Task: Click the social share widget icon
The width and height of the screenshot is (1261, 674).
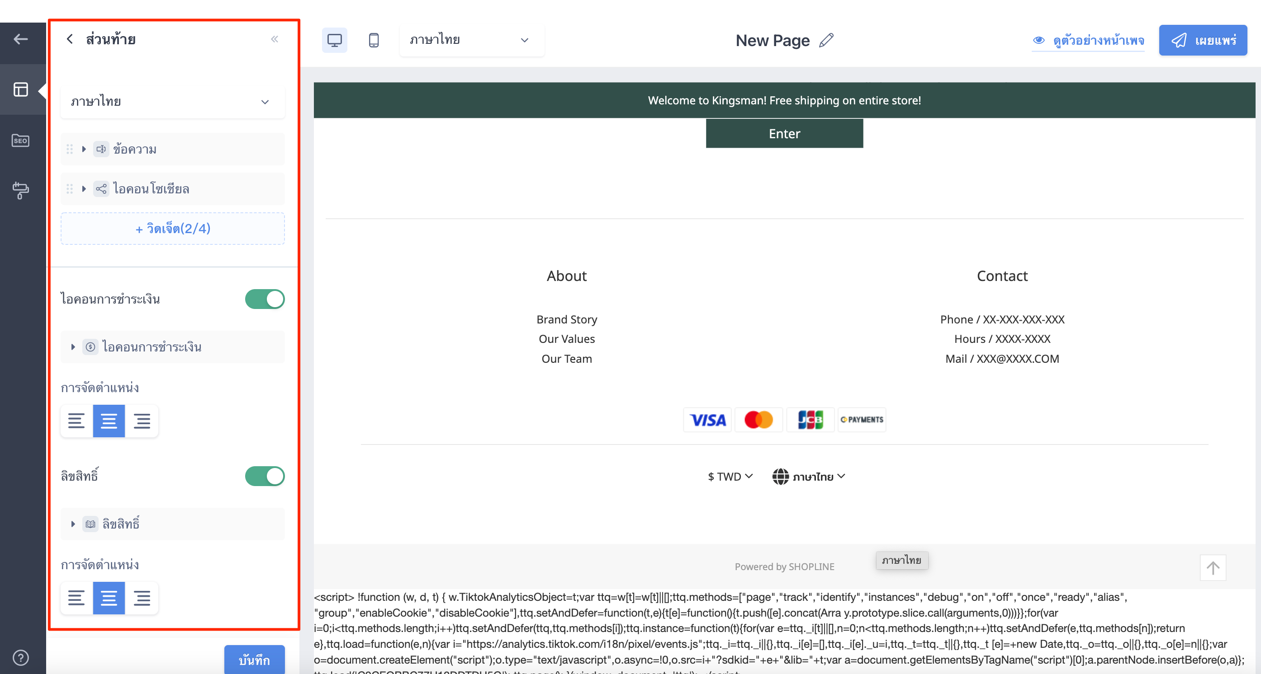Action: (101, 189)
